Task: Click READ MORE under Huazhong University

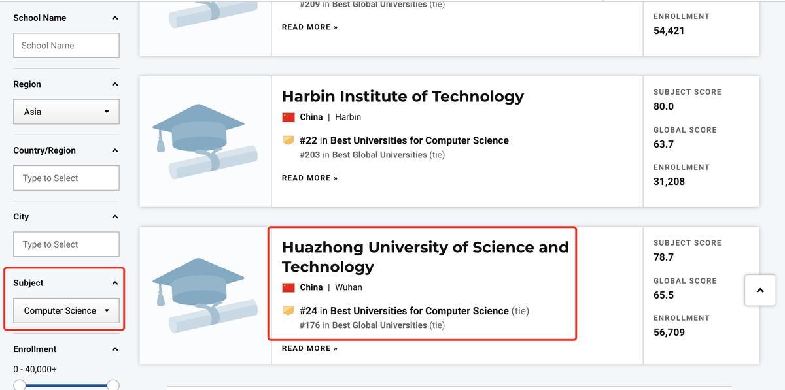Action: tap(310, 348)
